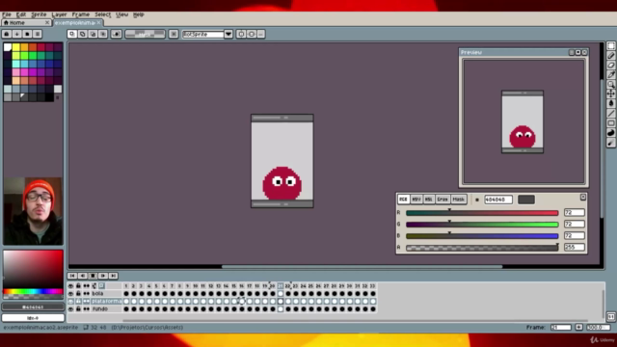Toggle all layers visibility in timeline header
617x347 pixels.
[70, 286]
